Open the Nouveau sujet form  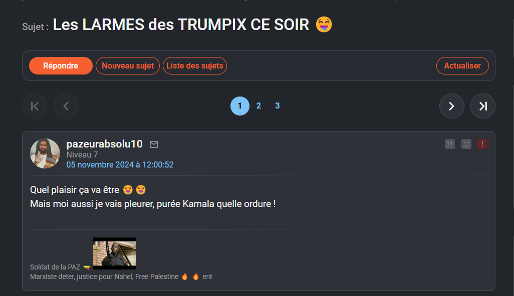pyautogui.click(x=128, y=65)
